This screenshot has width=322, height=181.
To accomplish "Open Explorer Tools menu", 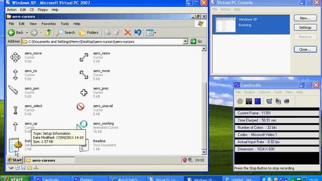I will (64, 24).
